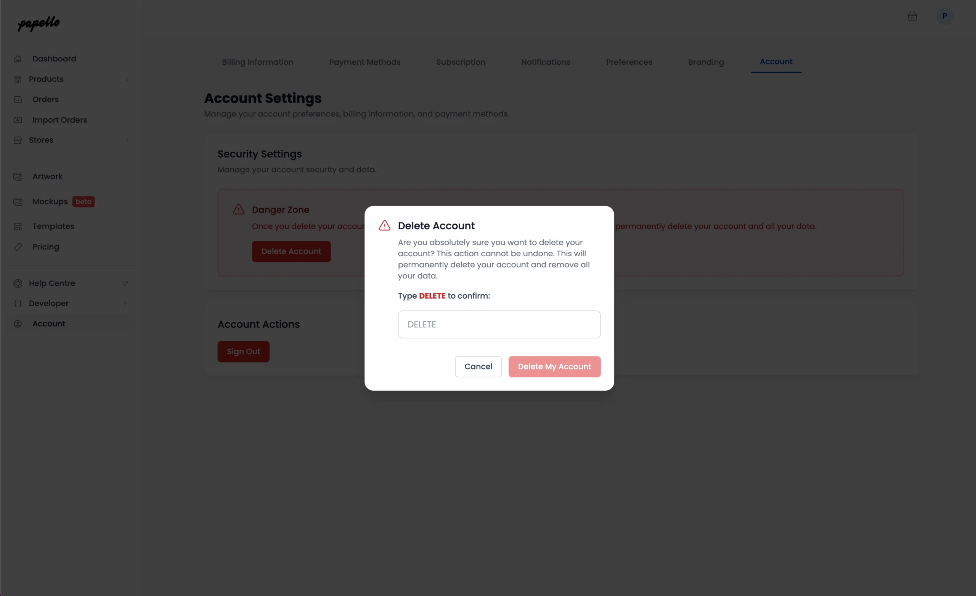Switch to the Subscription tab
The image size is (976, 596).
point(461,62)
